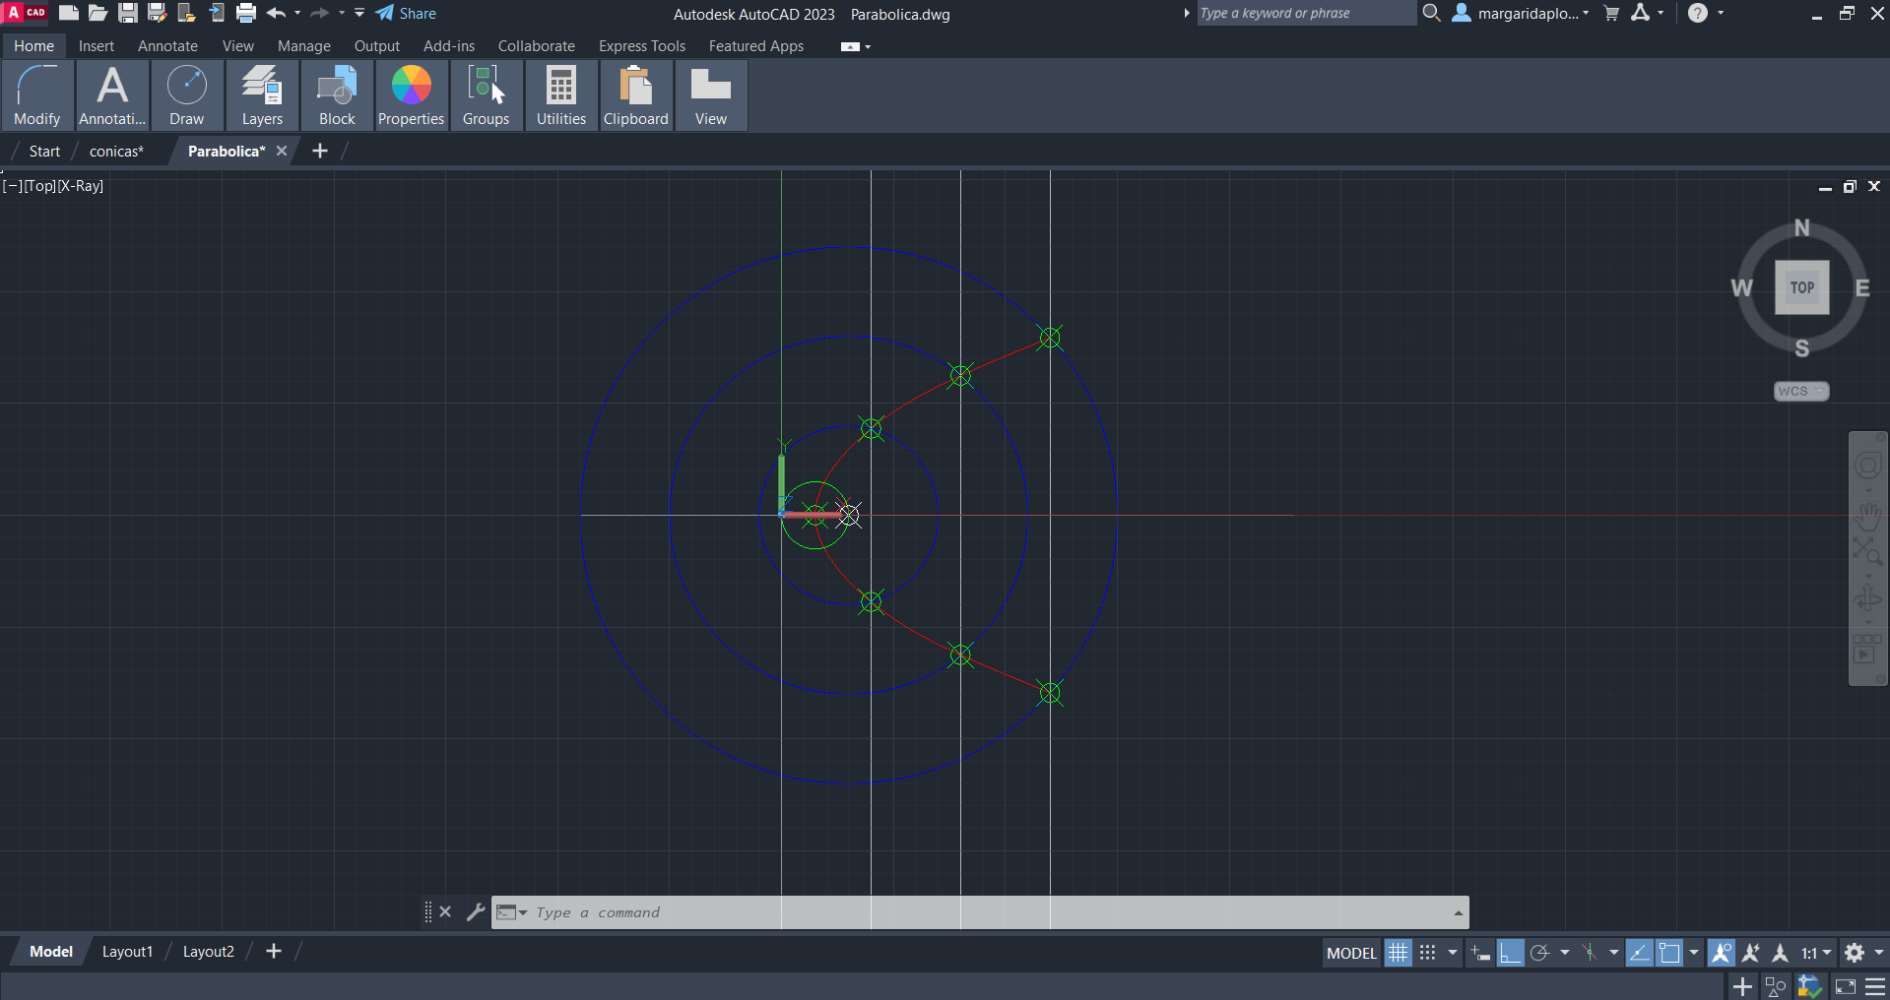Toggle the drawing grid display
Viewport: 1890px width, 1000px height.
tap(1398, 953)
